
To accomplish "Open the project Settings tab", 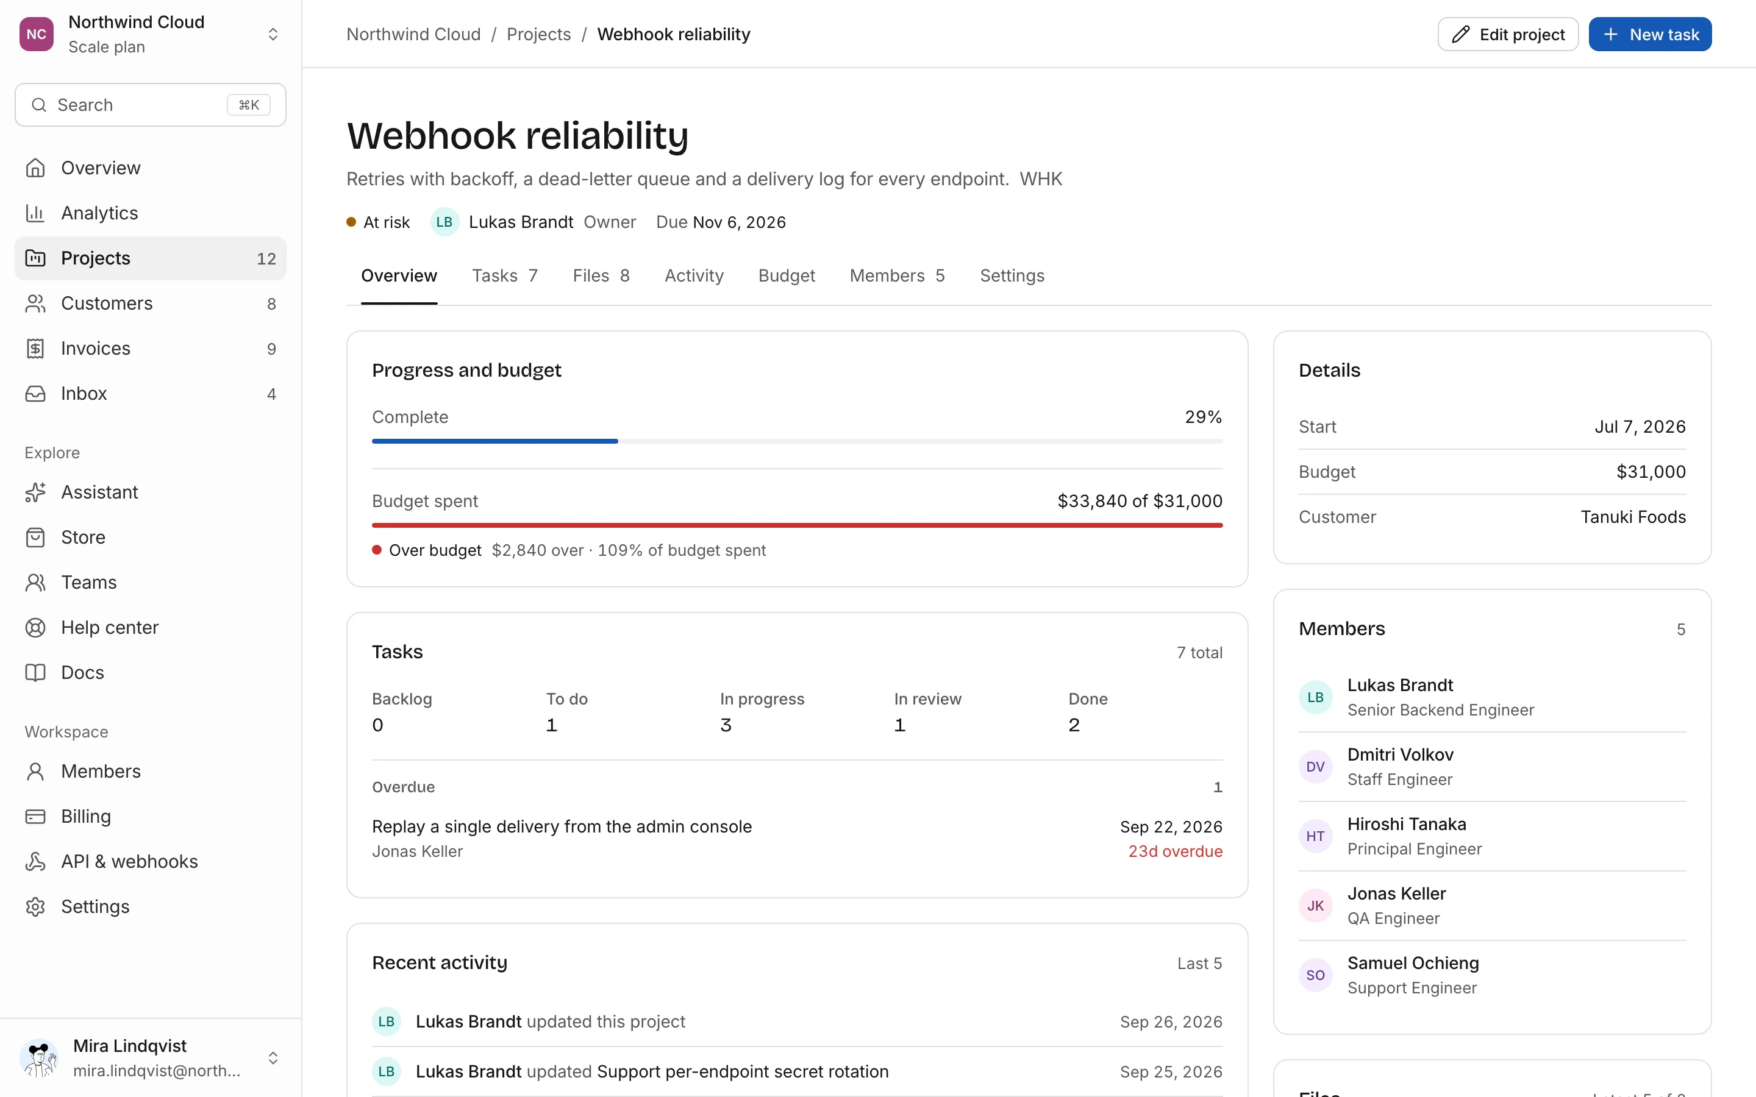I will pos(1012,275).
